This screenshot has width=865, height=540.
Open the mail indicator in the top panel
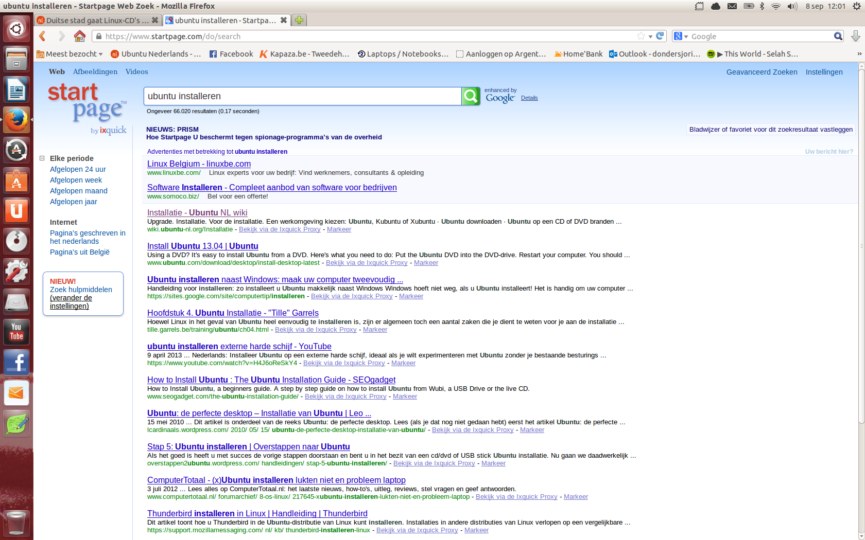point(732,6)
